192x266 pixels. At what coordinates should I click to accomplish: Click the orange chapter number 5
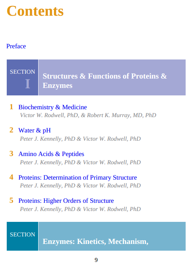[x=11, y=201]
